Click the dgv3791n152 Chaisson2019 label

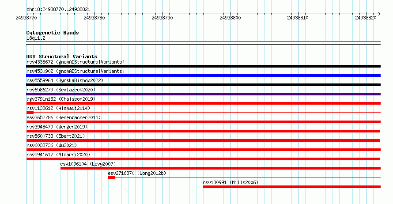61,99
